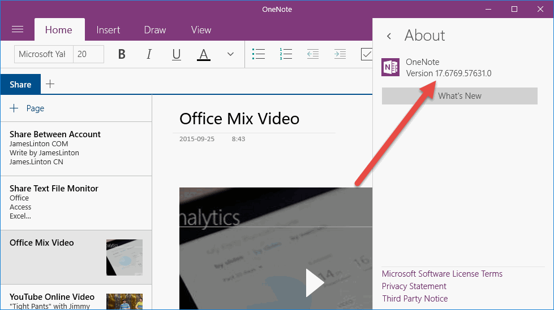Click the font size field showing 20
The image size is (554, 310).
88,54
